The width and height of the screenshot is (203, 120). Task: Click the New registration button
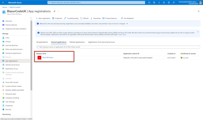coord(43,18)
